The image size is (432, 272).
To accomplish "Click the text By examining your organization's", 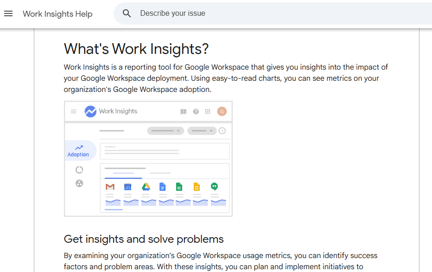I will [119, 256].
